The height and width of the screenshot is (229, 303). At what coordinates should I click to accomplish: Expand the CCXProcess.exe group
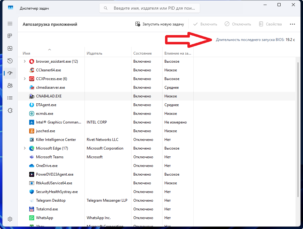pos(25,79)
